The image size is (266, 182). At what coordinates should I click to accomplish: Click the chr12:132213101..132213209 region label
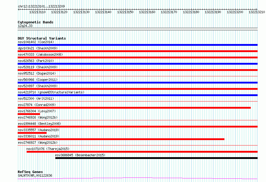[x=41, y=6]
